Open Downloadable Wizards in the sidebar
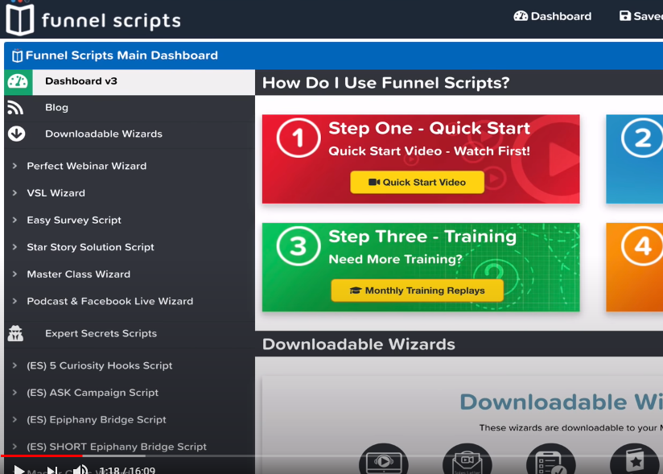Image resolution: width=663 pixels, height=474 pixels. pos(104,134)
